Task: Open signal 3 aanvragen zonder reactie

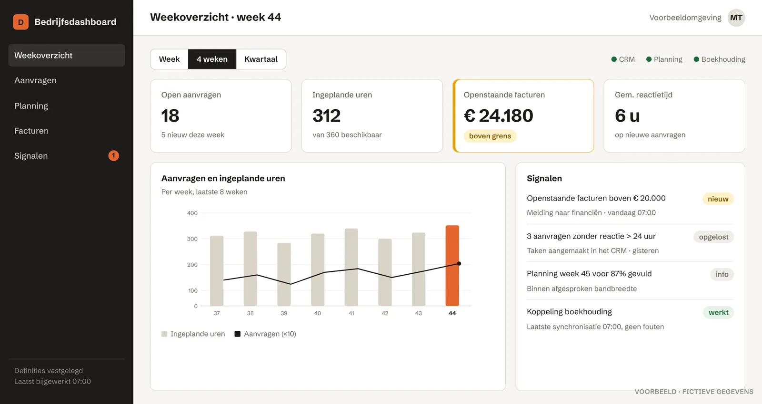Action: [630, 243]
